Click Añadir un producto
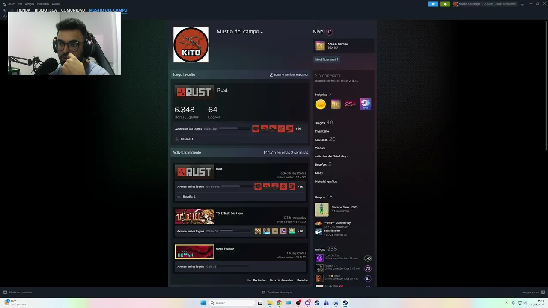This screenshot has width=548, height=308. coord(18,293)
